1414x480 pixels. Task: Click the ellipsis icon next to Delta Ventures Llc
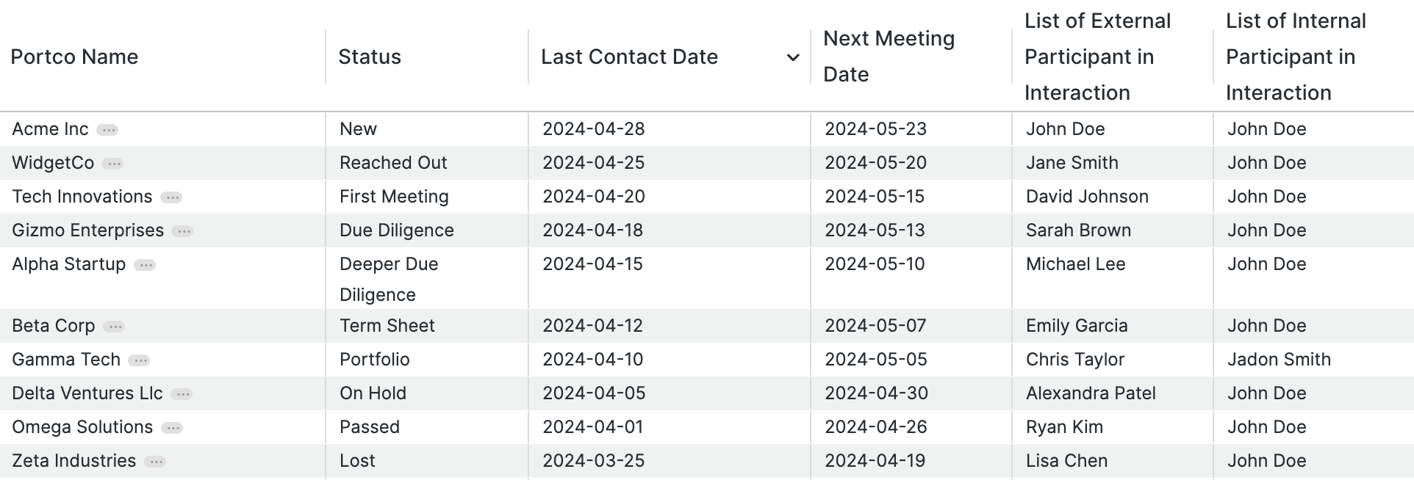click(x=182, y=394)
